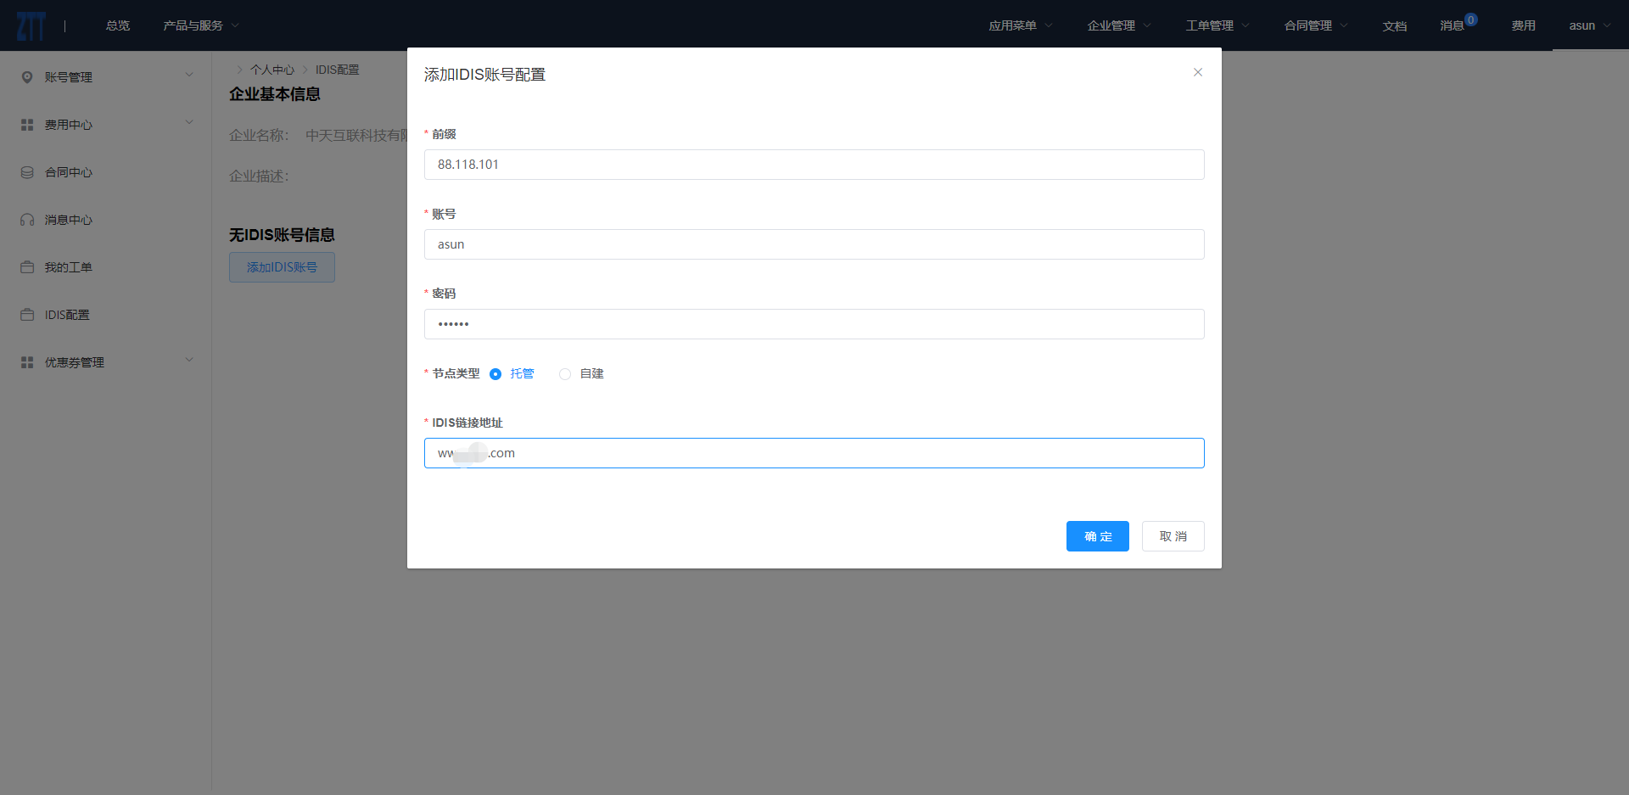Open the 文档 menu item
Image resolution: width=1629 pixels, height=795 pixels.
pyautogui.click(x=1394, y=25)
